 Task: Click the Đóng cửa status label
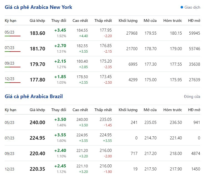192,97
